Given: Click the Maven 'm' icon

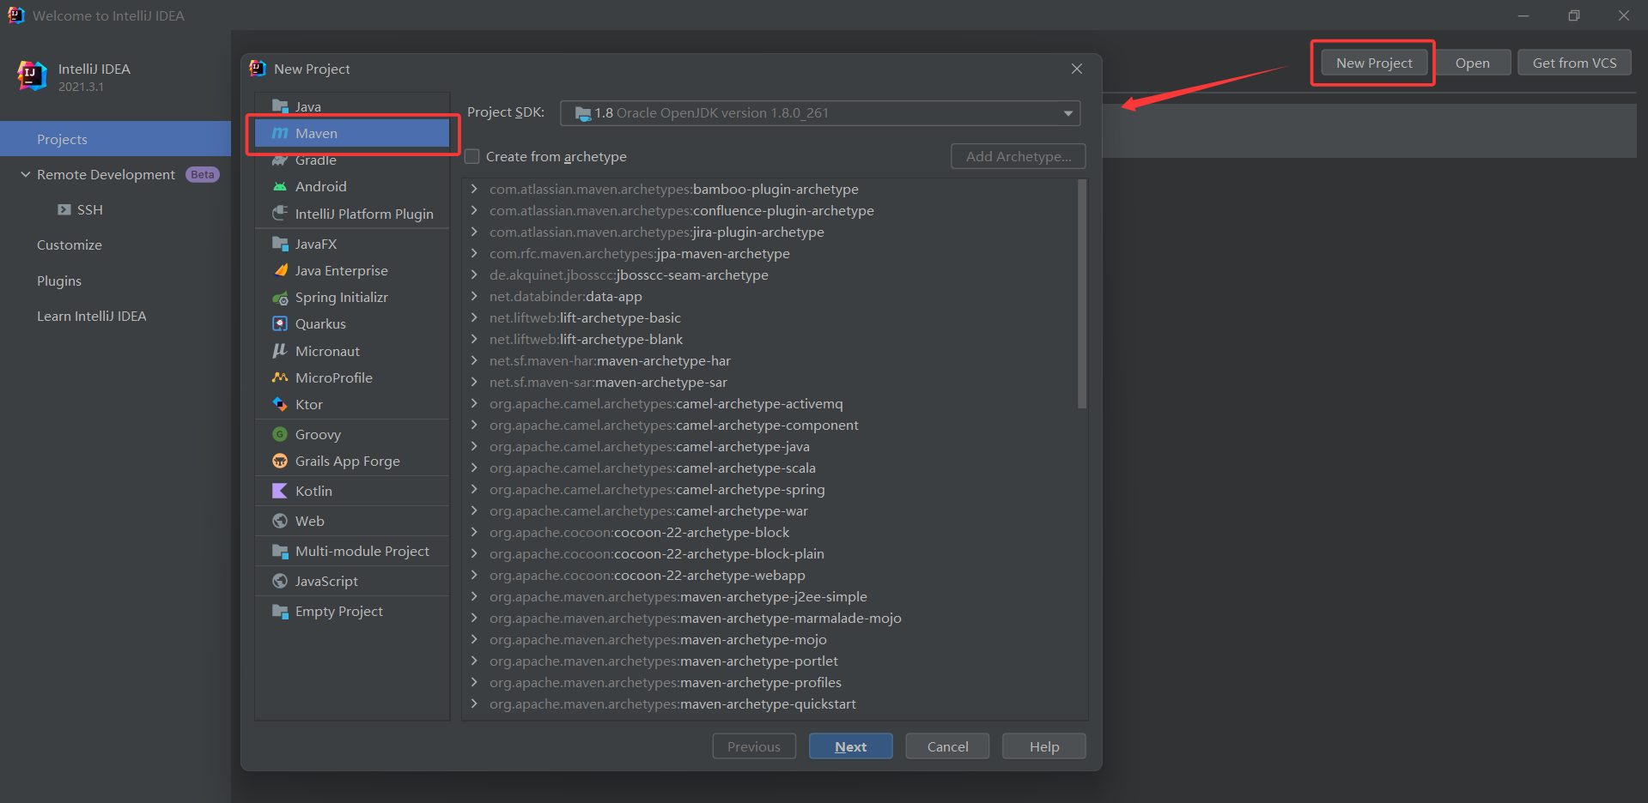Looking at the screenshot, I should click(x=280, y=133).
